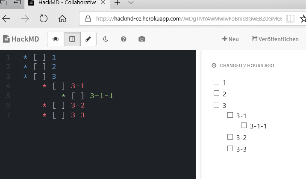Open the browser home page icon

tap(62, 19)
